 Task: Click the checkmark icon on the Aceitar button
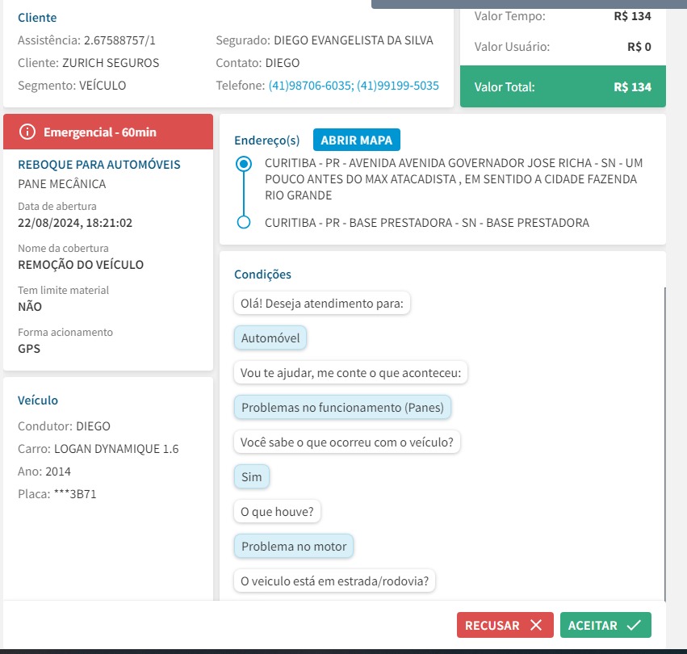[x=634, y=625]
